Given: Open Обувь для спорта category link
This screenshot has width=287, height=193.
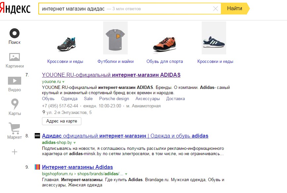Looking at the screenshot, I should (x=165, y=61).
